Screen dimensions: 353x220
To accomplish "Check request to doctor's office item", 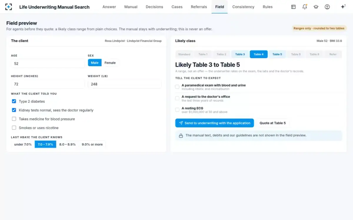I will click(177, 98).
